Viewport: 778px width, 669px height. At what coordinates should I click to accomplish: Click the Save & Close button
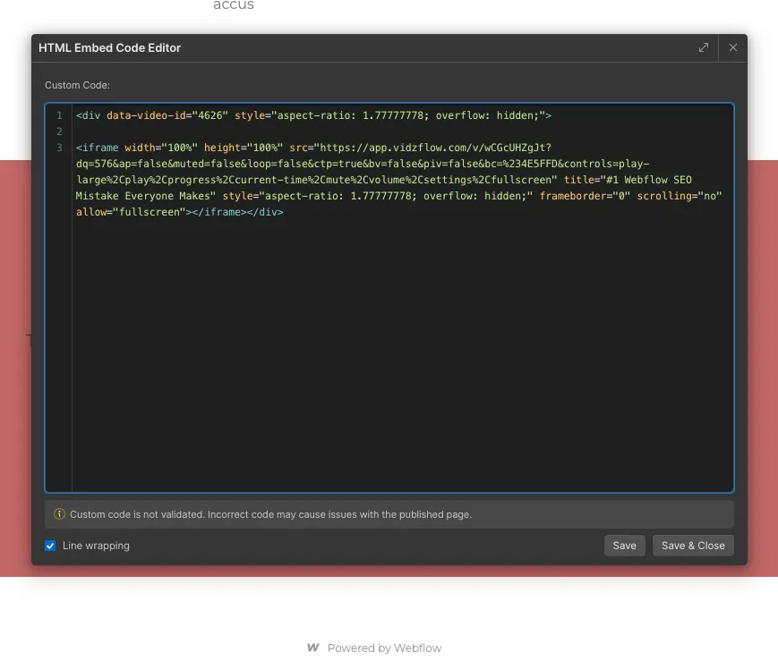(693, 546)
